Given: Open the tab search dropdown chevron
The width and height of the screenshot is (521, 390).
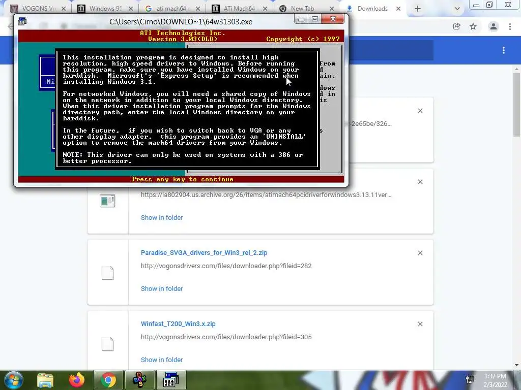Looking at the screenshot, I should click(x=457, y=9).
